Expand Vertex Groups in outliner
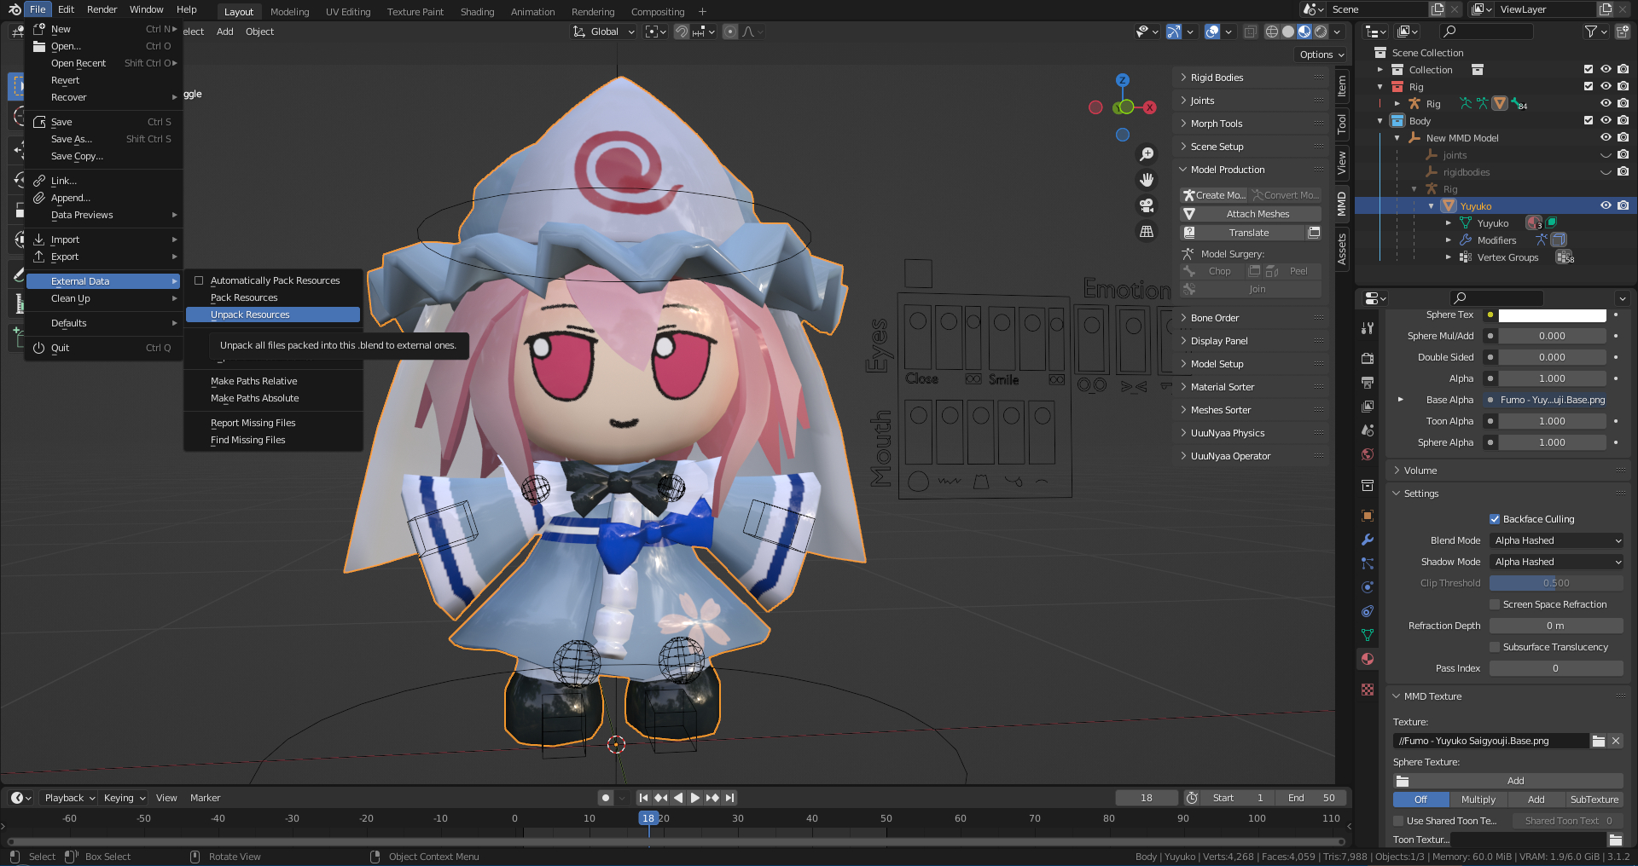1638x866 pixels. click(x=1449, y=257)
